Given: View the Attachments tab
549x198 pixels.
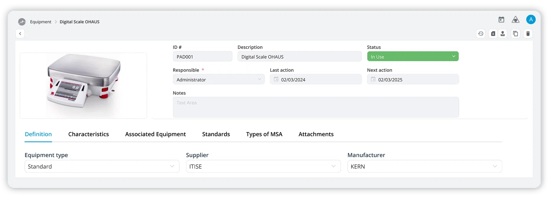Looking at the screenshot, I should 316,134.
